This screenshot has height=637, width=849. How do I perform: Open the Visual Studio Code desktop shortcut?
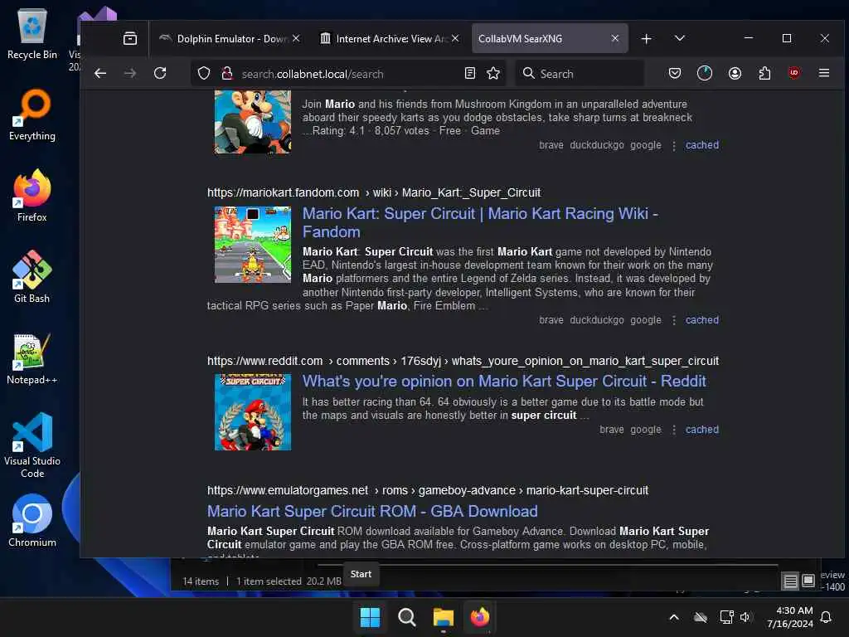click(x=32, y=445)
